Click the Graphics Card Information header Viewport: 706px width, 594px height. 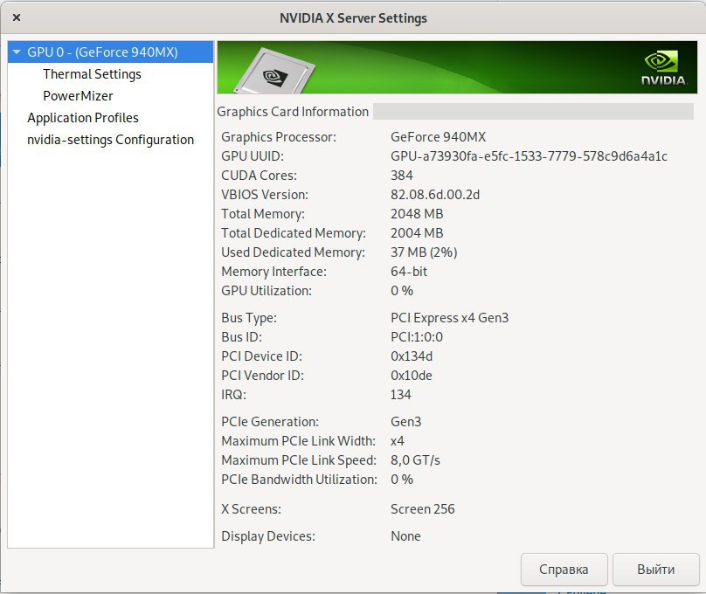[x=293, y=112]
